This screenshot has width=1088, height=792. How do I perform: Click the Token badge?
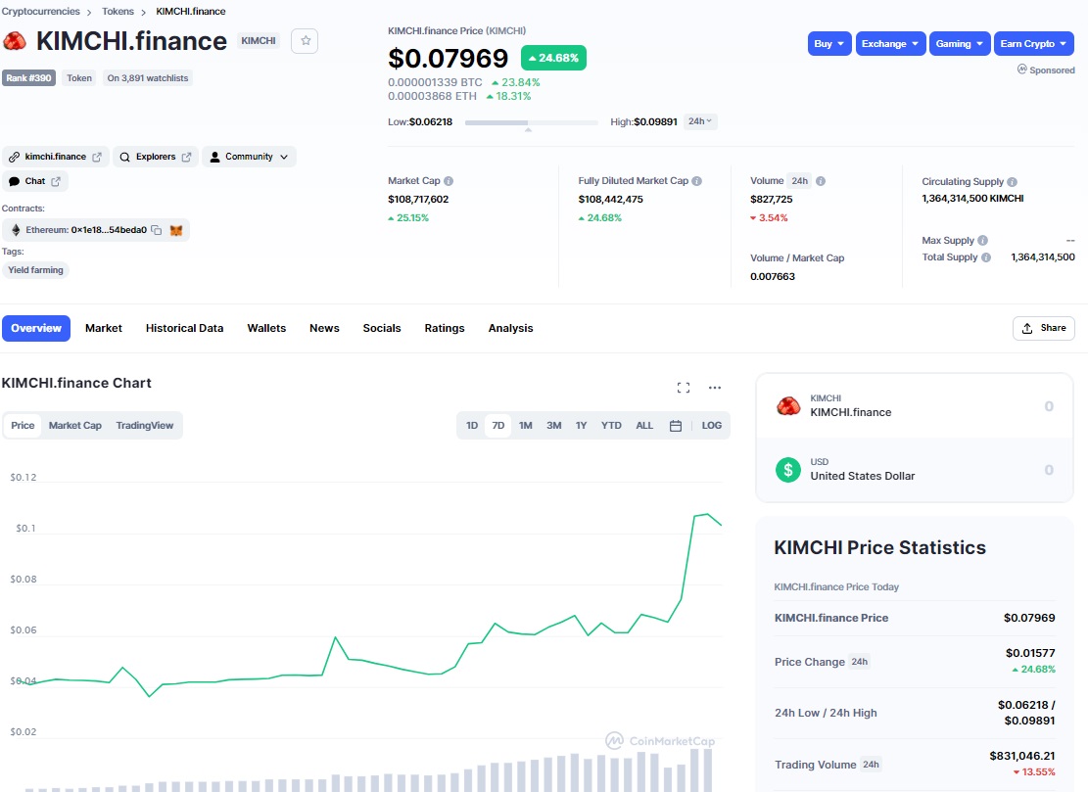pyautogui.click(x=79, y=78)
